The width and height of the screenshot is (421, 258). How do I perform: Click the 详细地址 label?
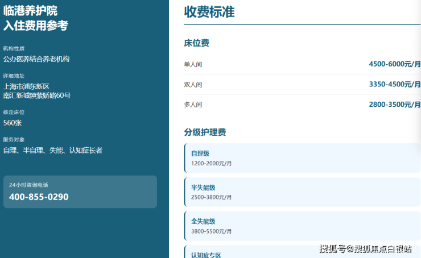point(14,76)
